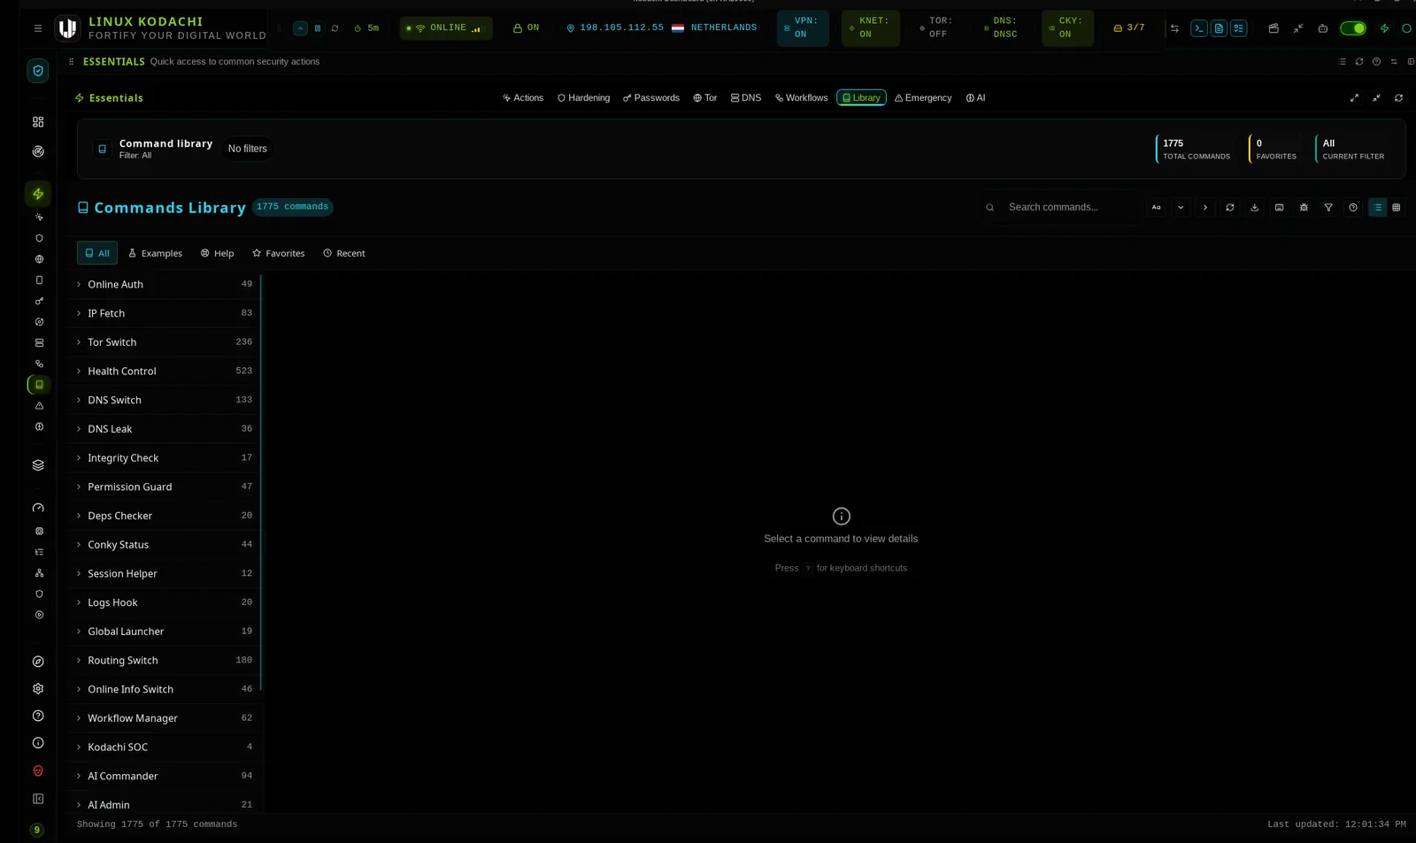Toggle the KNET: ON status button
The height and width of the screenshot is (843, 1416).
(x=870, y=28)
